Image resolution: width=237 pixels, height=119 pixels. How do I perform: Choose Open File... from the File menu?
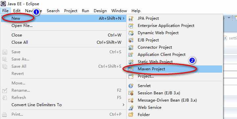(22, 26)
